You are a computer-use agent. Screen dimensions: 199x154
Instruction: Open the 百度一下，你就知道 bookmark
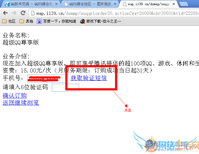click(56, 21)
